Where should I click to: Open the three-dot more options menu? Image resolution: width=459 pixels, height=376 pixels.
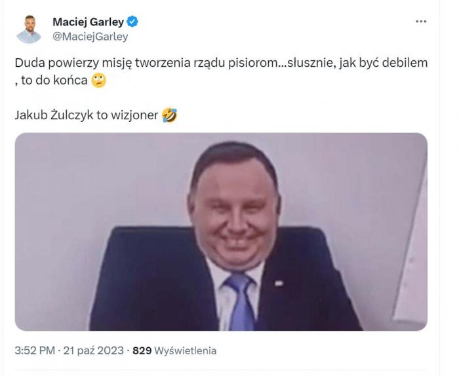[x=421, y=22]
